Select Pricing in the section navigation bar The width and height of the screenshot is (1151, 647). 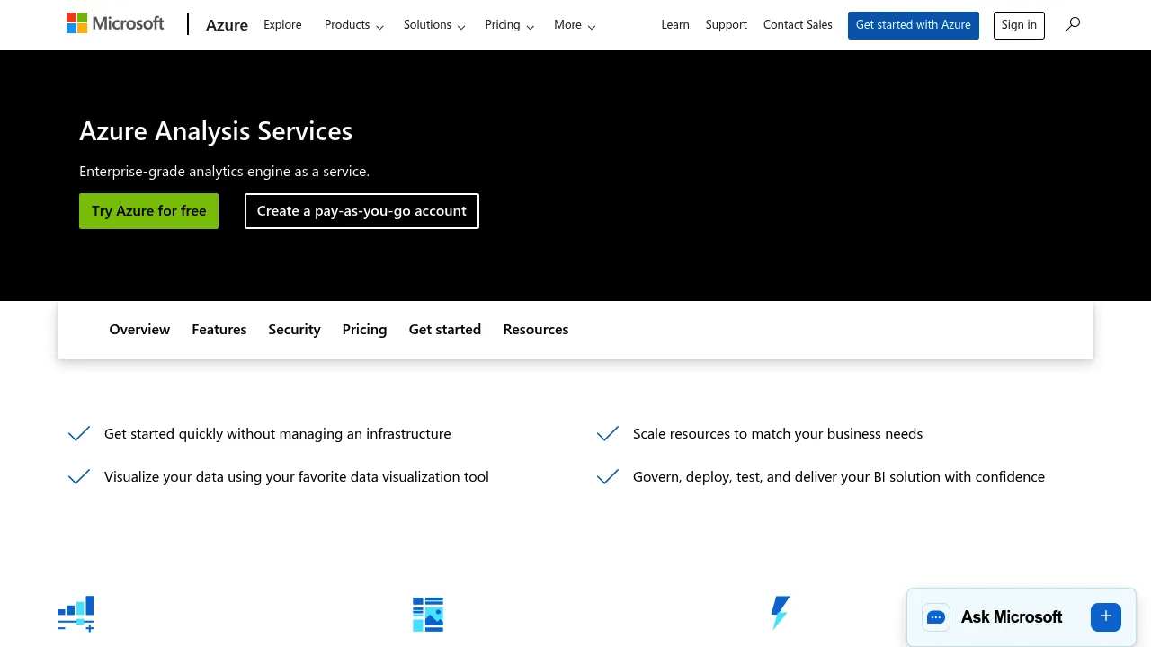click(x=364, y=330)
